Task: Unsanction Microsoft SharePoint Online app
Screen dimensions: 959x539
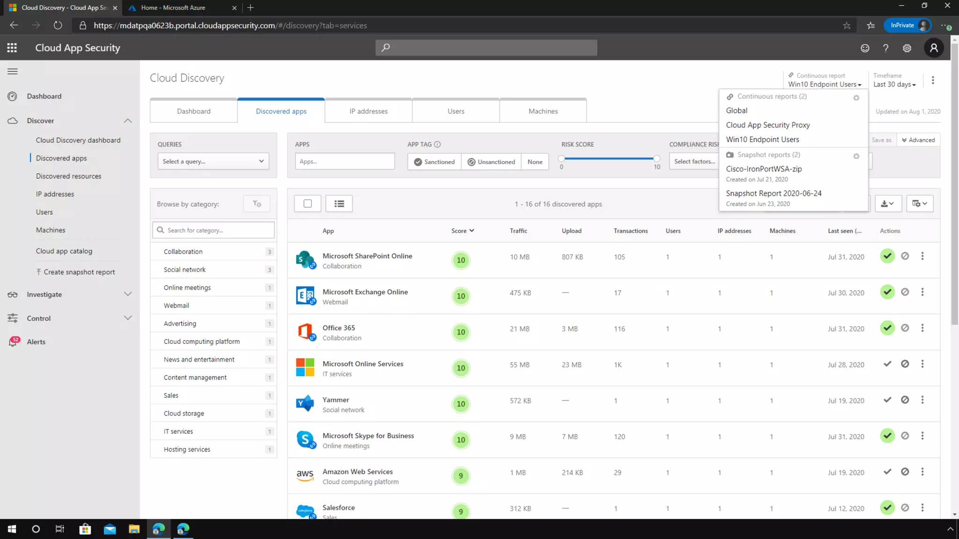Action: (905, 256)
